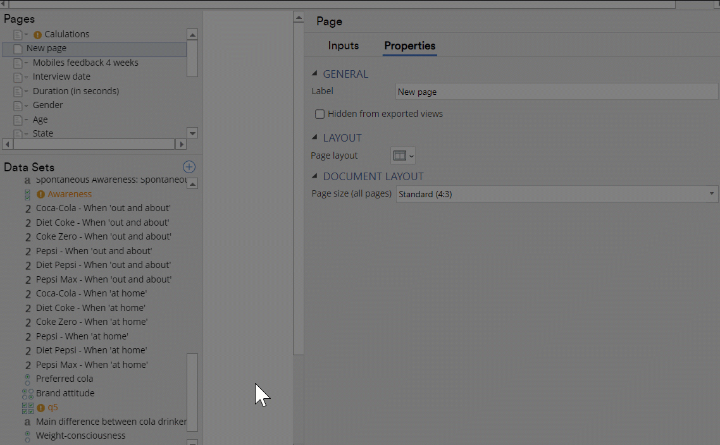720x445 pixels.
Task: Add a new data set with plus icon
Action: (189, 167)
